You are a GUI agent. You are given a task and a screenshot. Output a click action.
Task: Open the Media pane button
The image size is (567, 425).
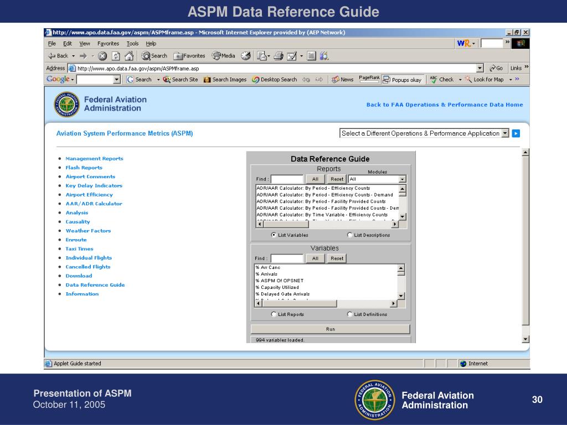pyautogui.click(x=224, y=56)
